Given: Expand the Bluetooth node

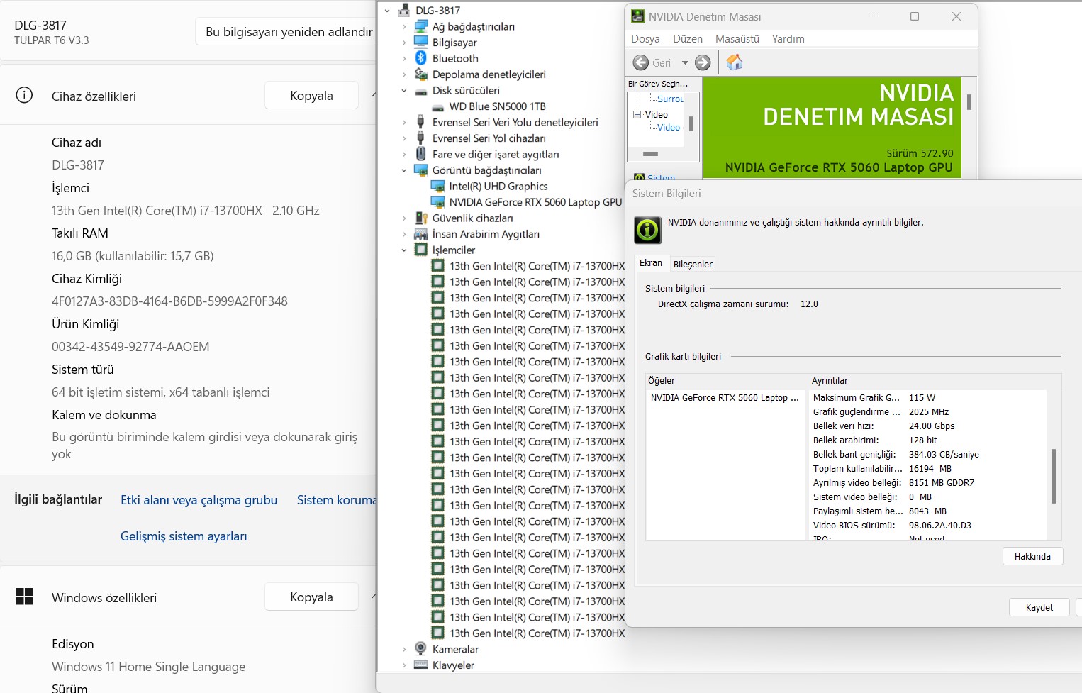Looking at the screenshot, I should click(x=404, y=58).
